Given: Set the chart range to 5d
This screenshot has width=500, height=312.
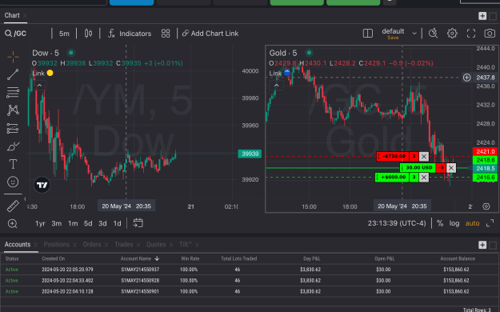Looking at the screenshot, I should click(88, 223).
